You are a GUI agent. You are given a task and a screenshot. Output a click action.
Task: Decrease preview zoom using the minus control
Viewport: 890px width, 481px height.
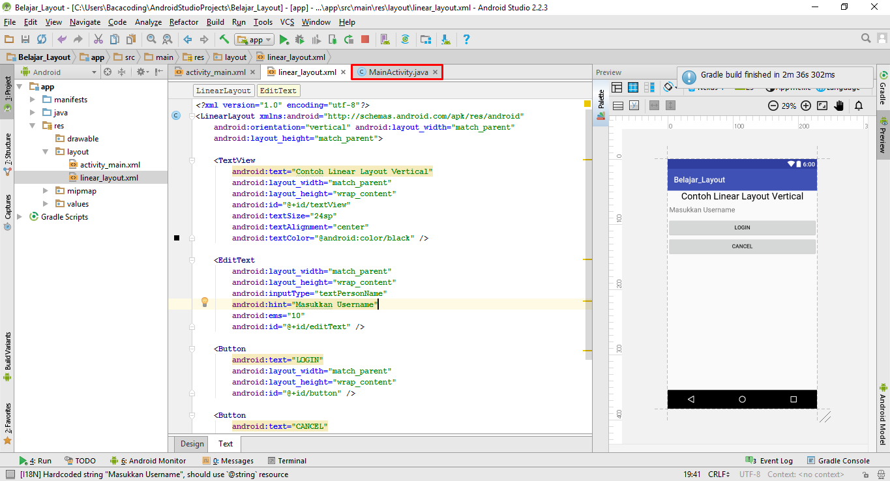(772, 105)
